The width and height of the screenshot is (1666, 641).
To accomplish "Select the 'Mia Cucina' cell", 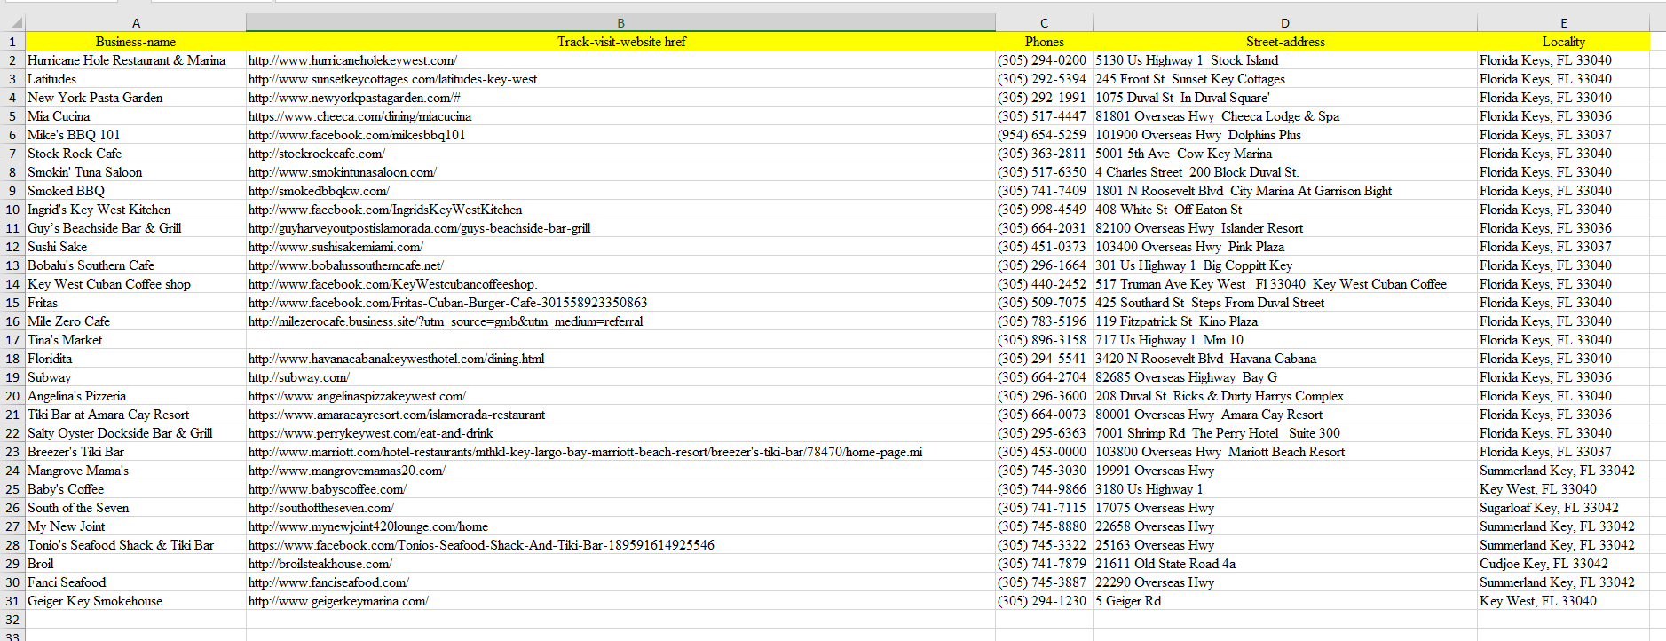I will pyautogui.click(x=136, y=116).
